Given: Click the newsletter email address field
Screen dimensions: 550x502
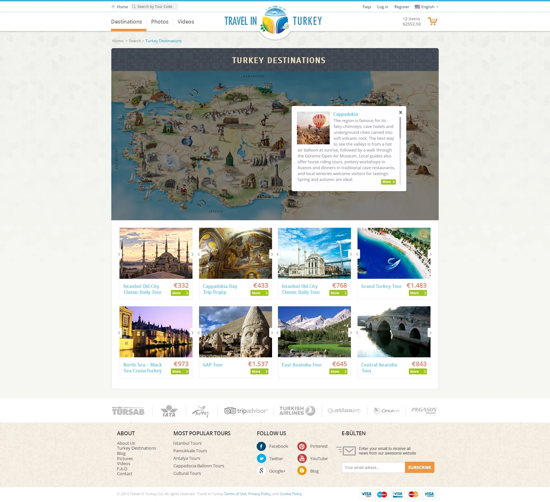Looking at the screenshot, I should pos(374,467).
